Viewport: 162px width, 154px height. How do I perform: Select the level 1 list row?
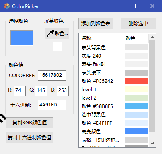(114, 90)
